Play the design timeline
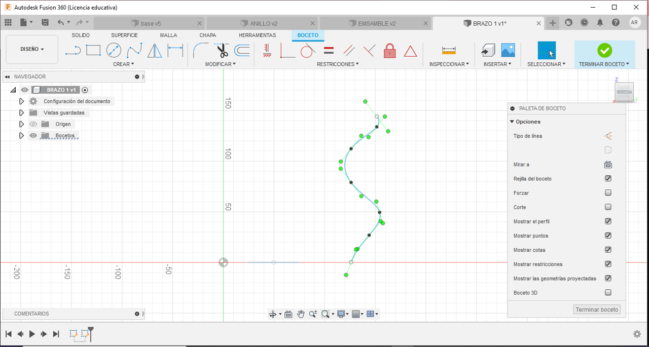The image size is (649, 347). [x=32, y=334]
